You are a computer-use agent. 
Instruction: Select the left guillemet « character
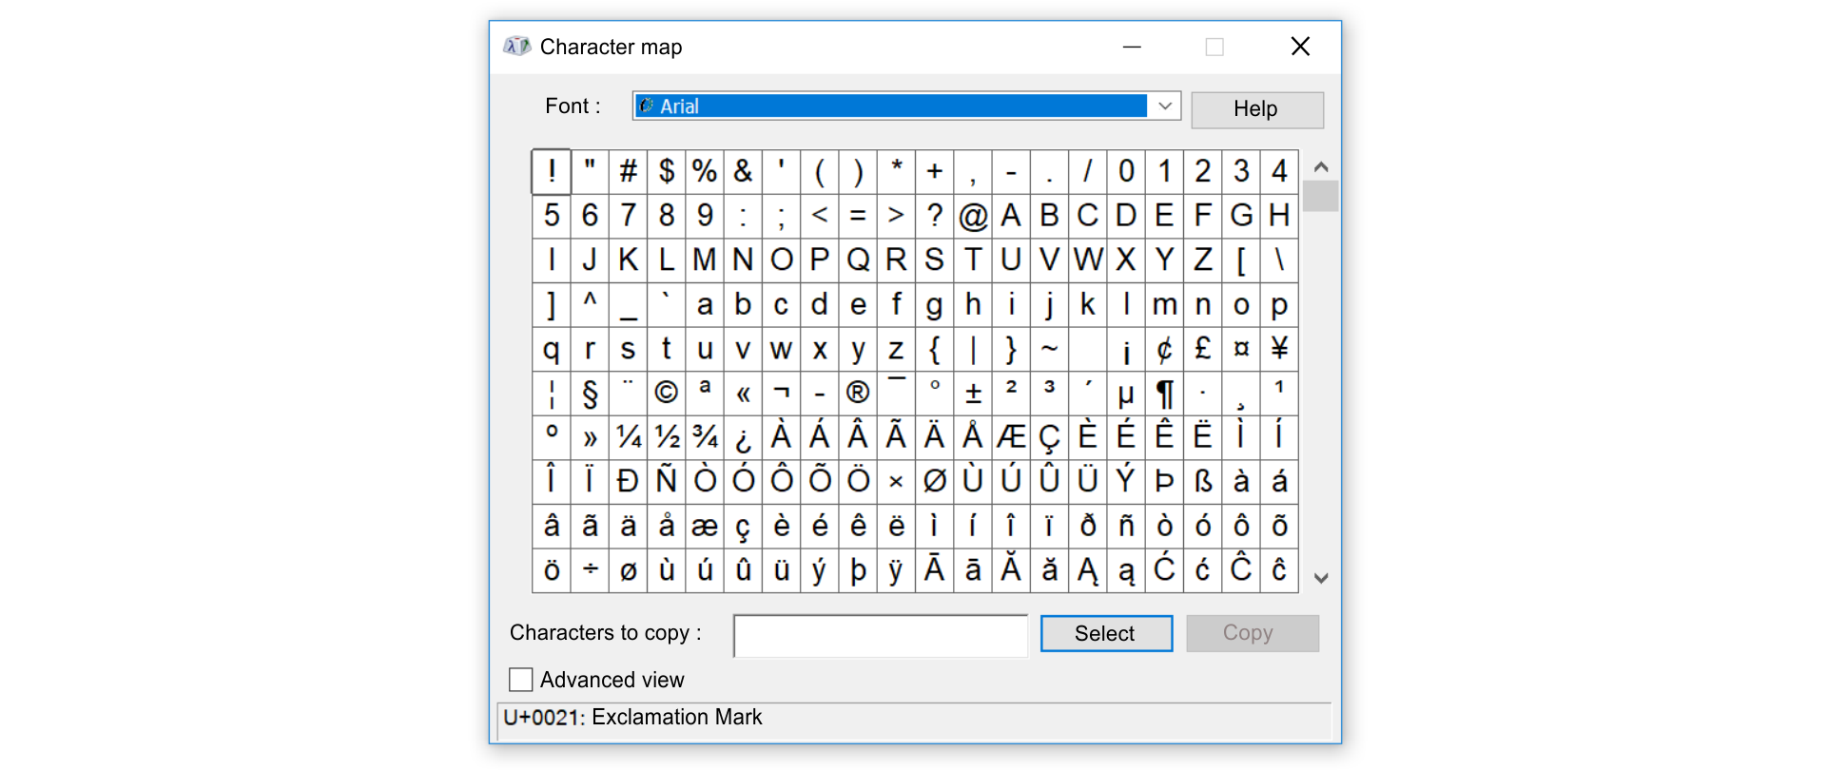point(743,393)
